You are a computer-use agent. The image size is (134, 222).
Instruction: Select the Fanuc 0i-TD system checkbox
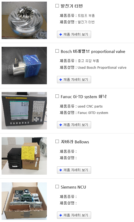[x=57, y=96]
